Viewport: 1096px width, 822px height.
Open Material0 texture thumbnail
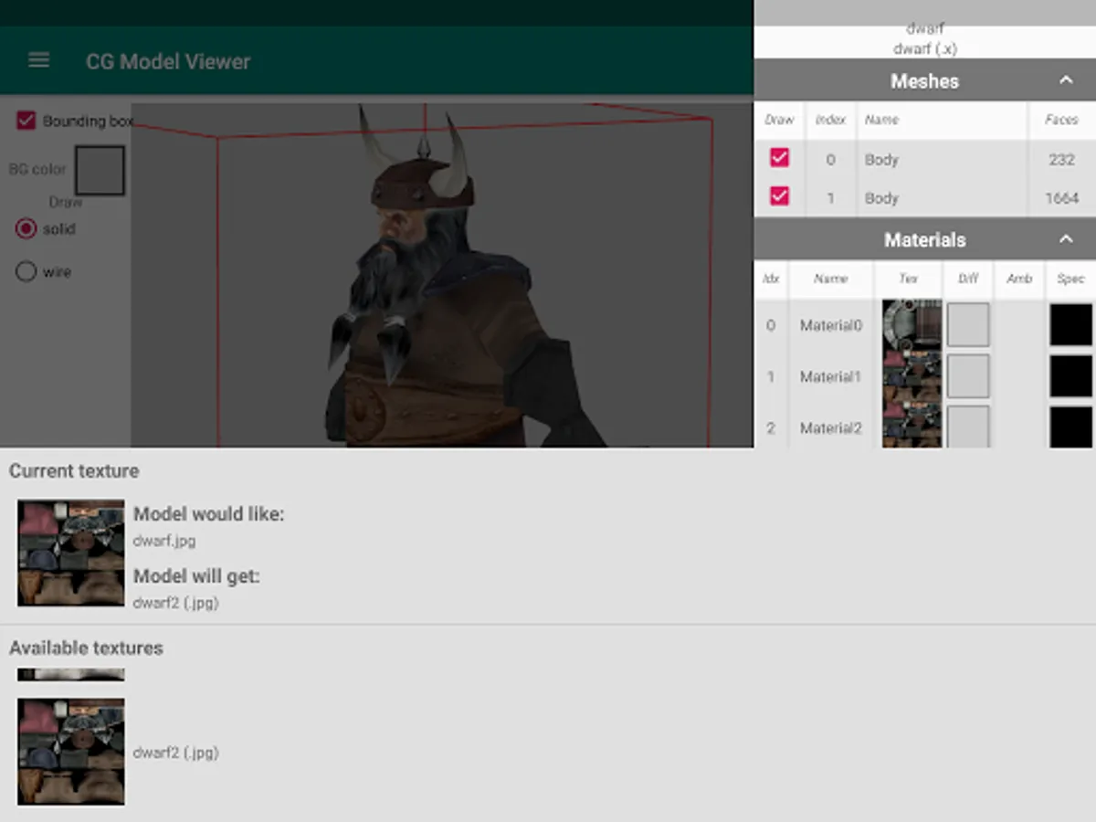(x=912, y=325)
